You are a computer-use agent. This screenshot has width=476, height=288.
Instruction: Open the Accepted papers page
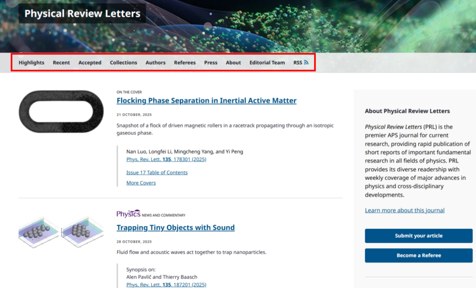pyautogui.click(x=90, y=63)
